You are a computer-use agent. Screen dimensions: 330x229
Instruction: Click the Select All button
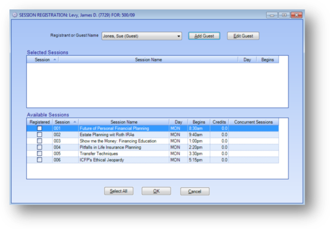pos(119,191)
